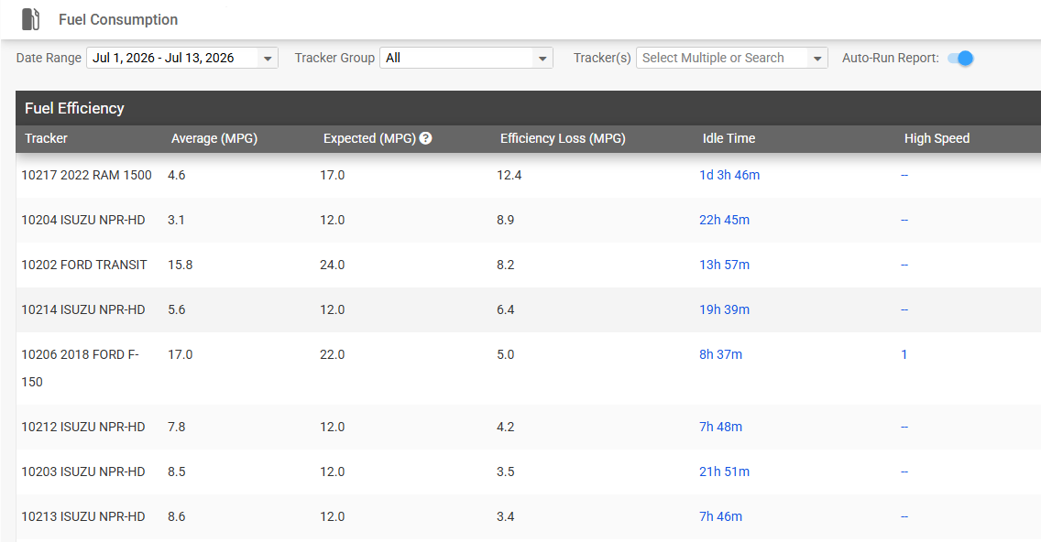The height and width of the screenshot is (542, 1041).
Task: Open the Tracker(s) multi-select dropdown arrow
Action: pos(817,59)
